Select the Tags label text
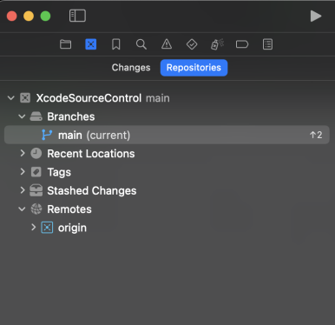335x325 pixels. 59,172
